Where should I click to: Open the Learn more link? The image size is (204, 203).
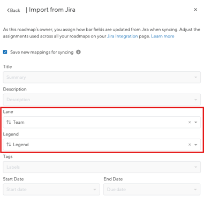coord(163,36)
